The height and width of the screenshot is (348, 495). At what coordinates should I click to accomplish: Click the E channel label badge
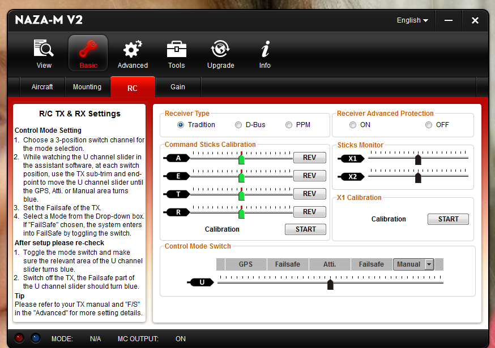(x=177, y=176)
